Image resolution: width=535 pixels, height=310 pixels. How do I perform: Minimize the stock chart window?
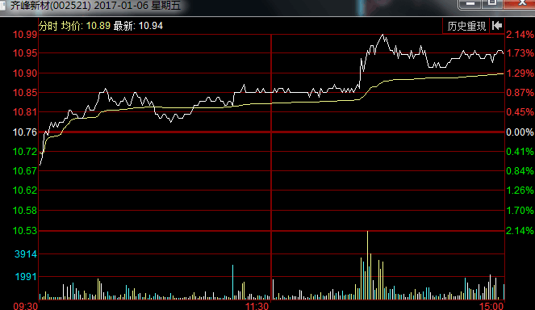tap(470, 3)
